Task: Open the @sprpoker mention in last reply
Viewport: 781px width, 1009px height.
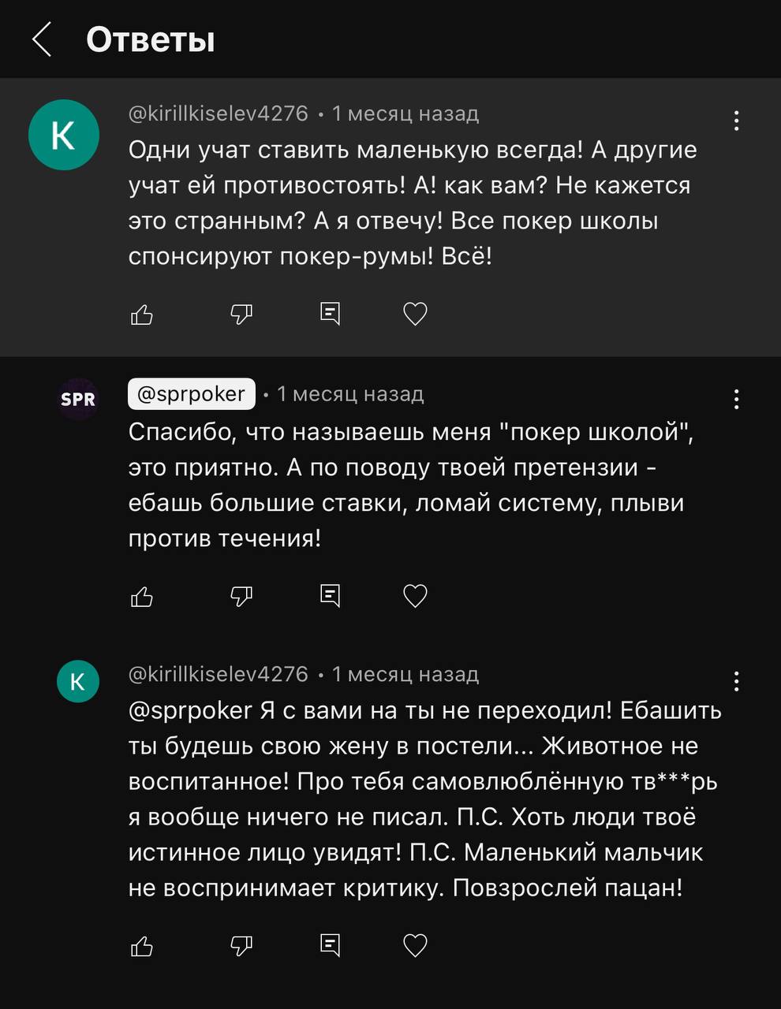Action: tap(190, 711)
